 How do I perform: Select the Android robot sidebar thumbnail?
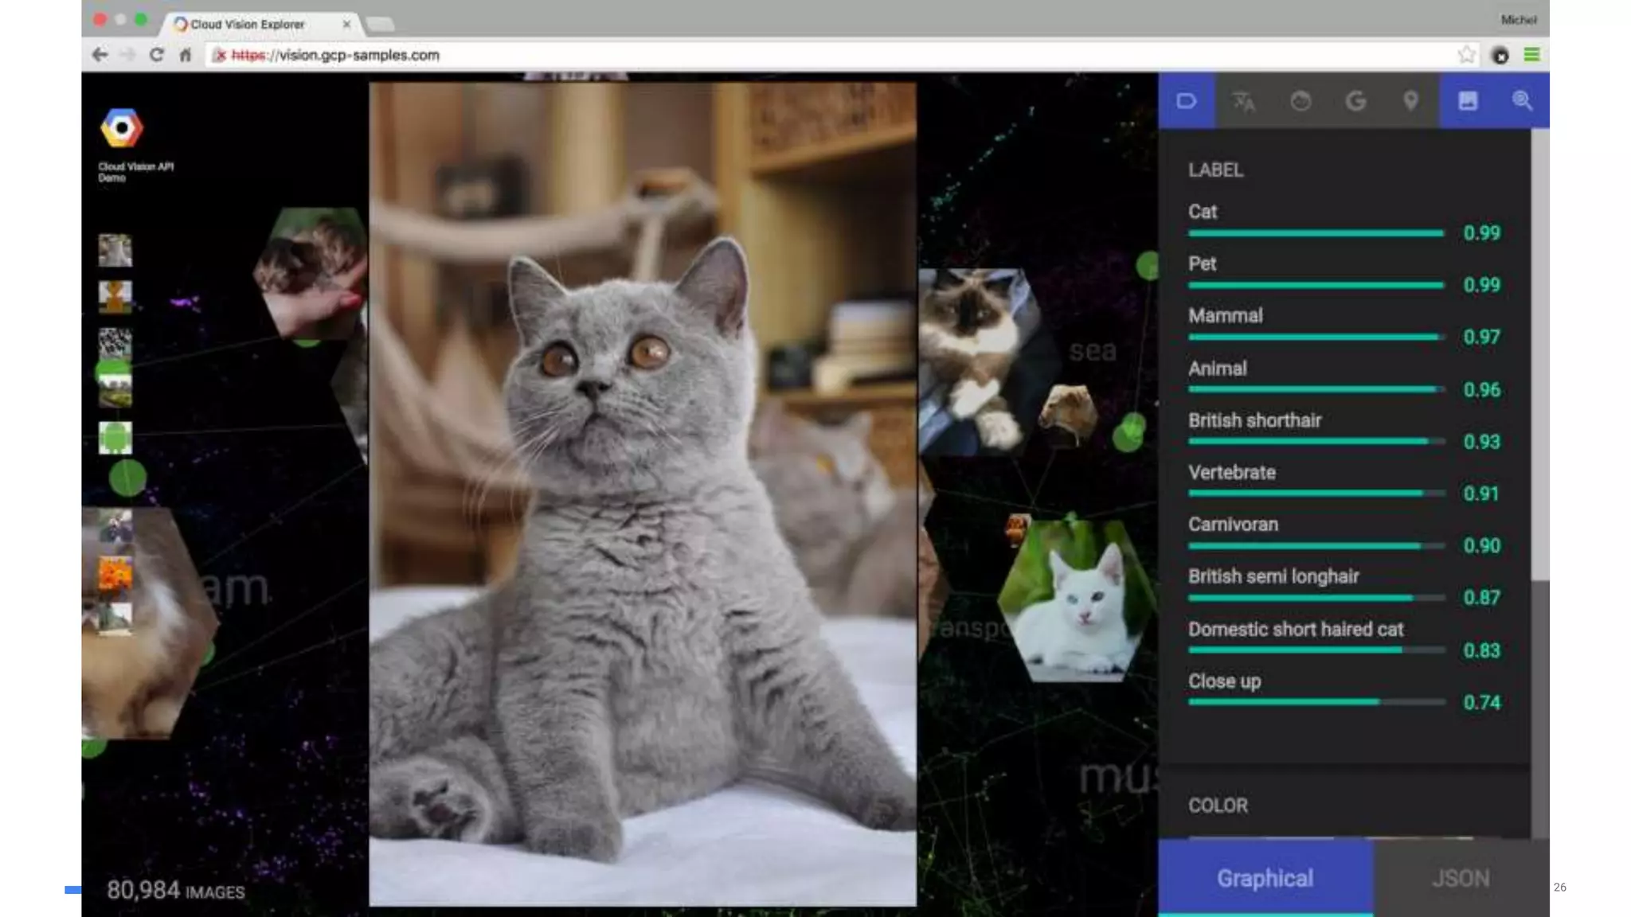click(x=115, y=438)
